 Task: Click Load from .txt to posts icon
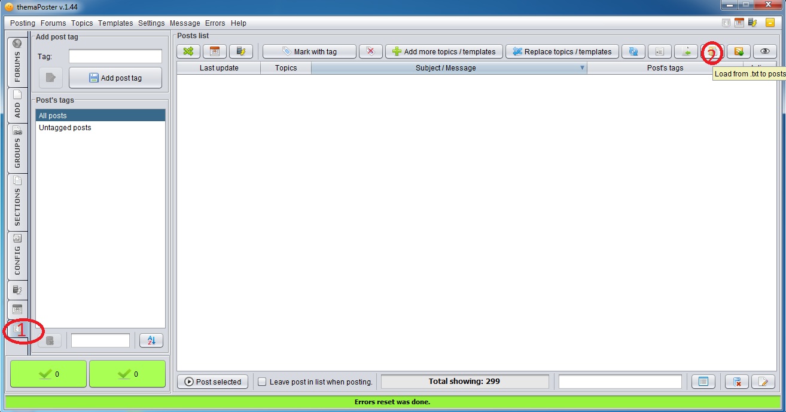coord(712,52)
